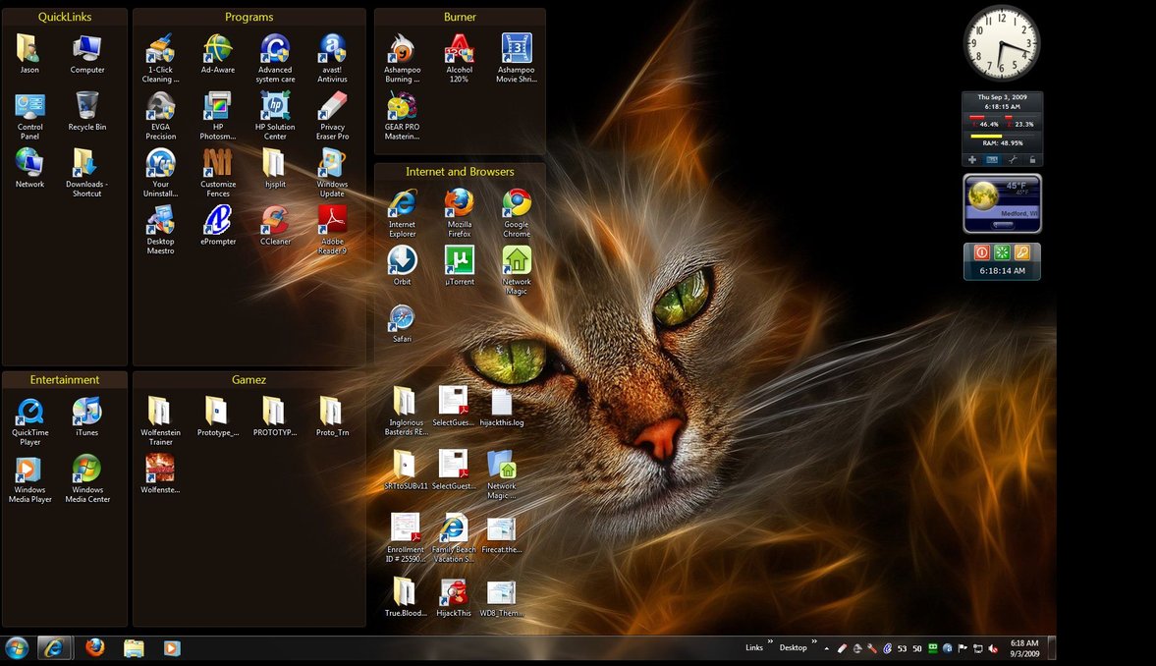Click the muted volume tray icon
Image resolution: width=1156 pixels, height=666 pixels.
[x=994, y=648]
